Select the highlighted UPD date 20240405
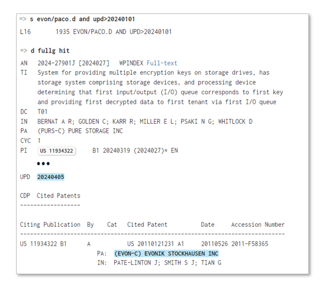332x293 pixels. (51, 177)
